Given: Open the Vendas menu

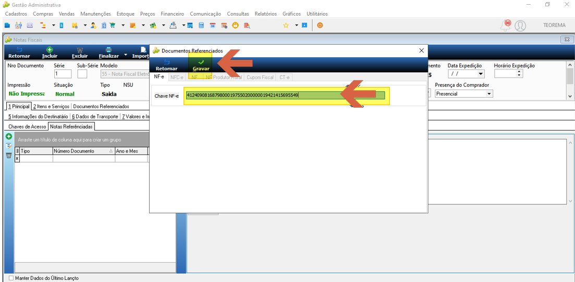Looking at the screenshot, I should (x=67, y=14).
